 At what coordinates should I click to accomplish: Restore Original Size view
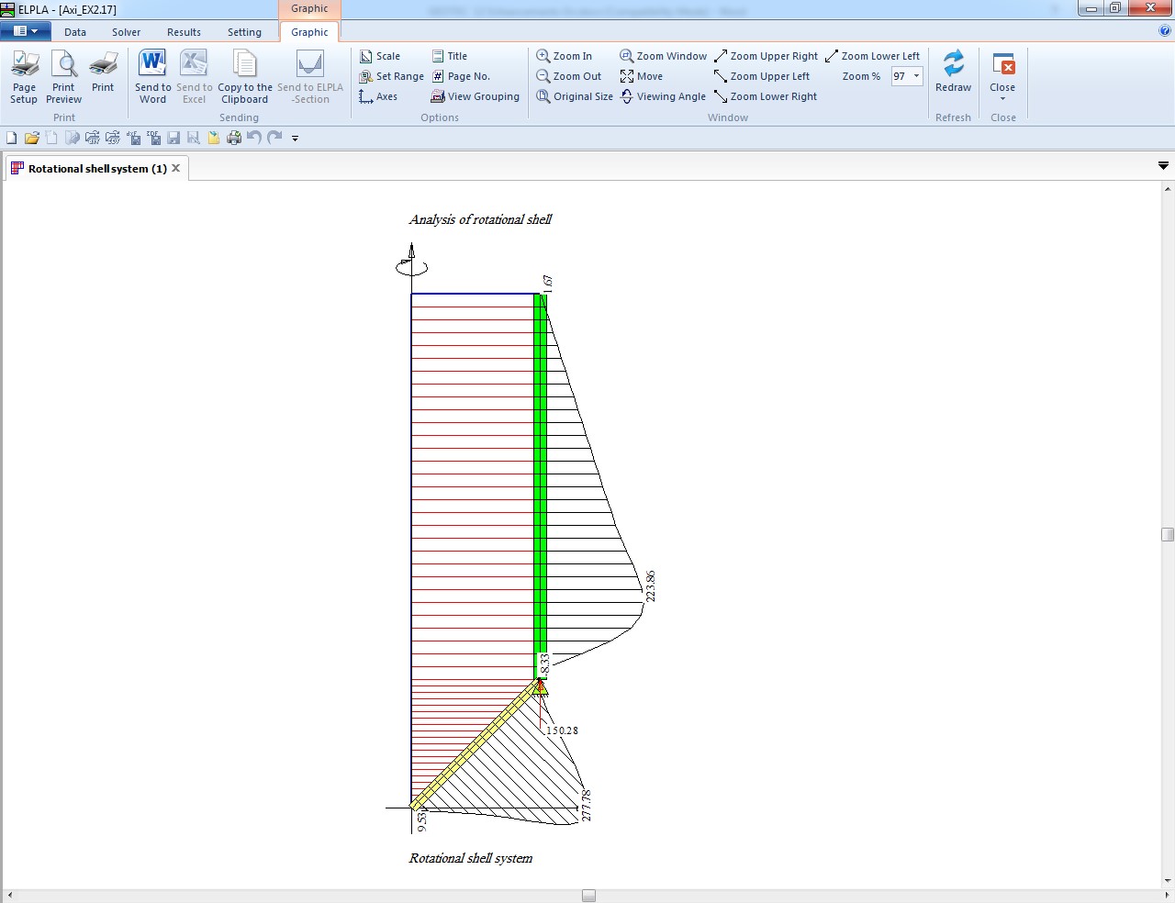click(575, 96)
